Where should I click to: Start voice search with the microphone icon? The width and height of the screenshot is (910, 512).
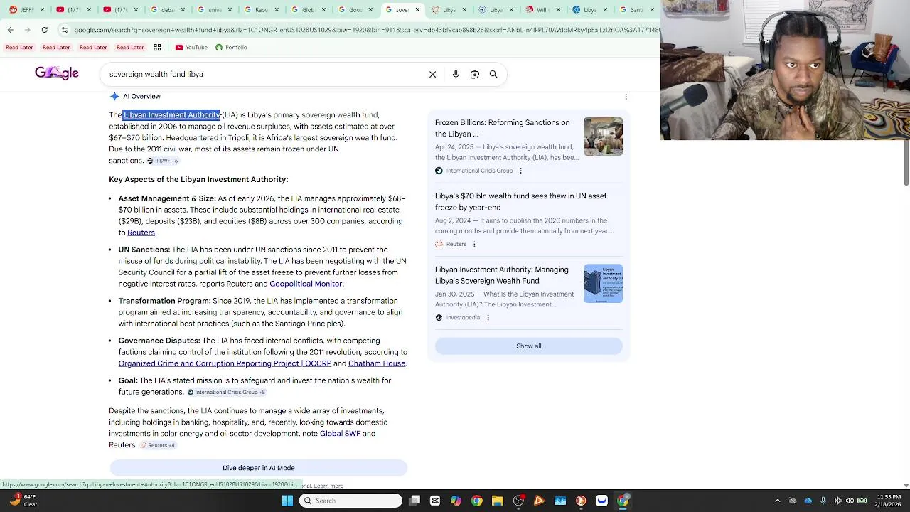coord(456,74)
